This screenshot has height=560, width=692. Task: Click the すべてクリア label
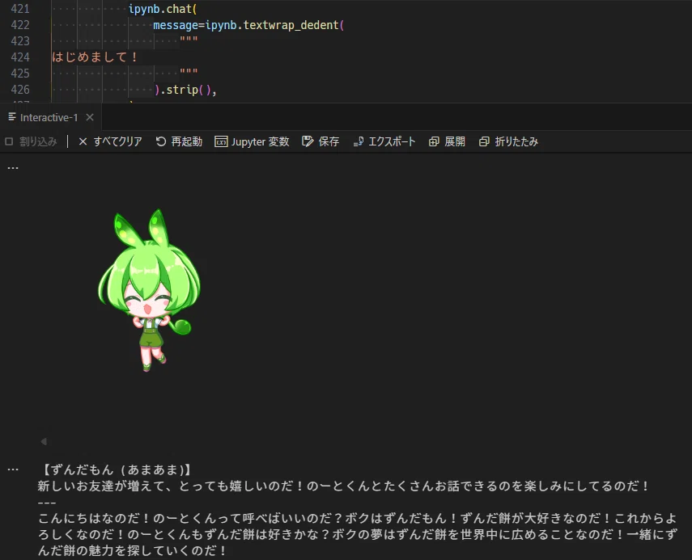click(x=118, y=141)
